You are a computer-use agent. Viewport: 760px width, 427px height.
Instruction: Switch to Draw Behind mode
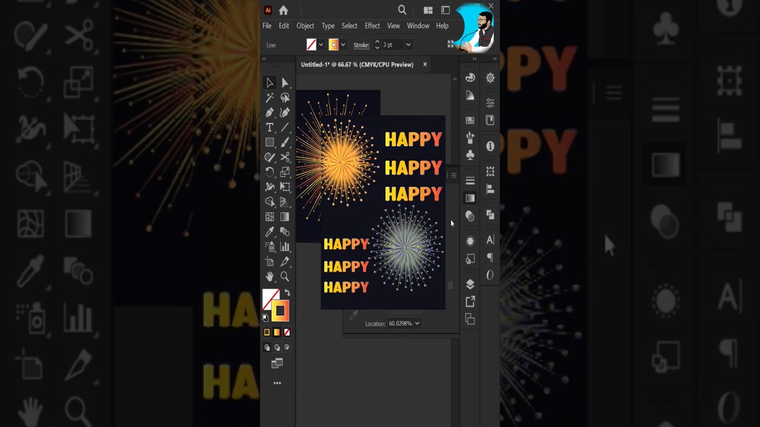click(277, 348)
